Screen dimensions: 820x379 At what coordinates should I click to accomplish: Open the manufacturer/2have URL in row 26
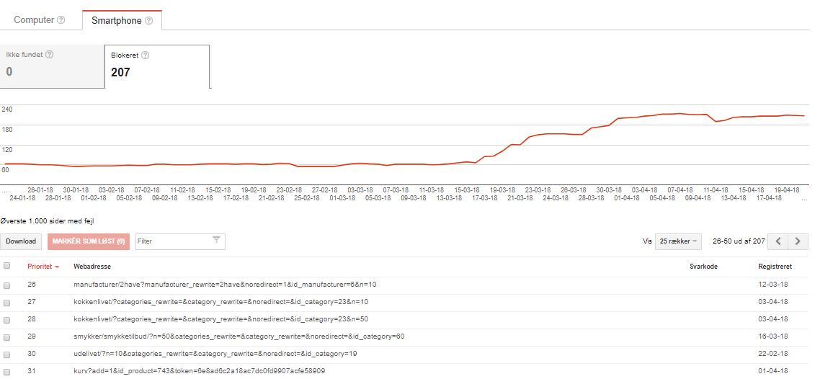(x=224, y=285)
